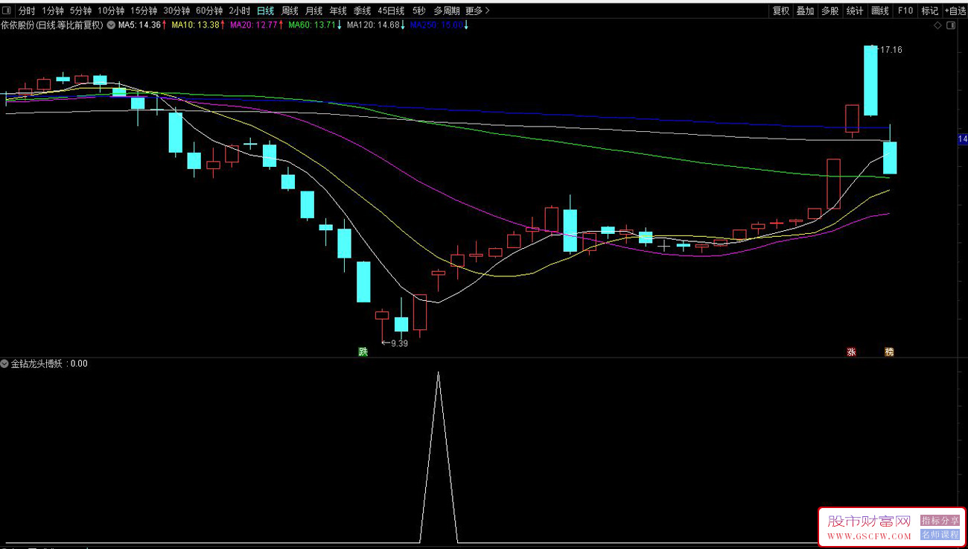968x549 pixels.
Task: Click the 17.16 high price label
Action: [x=891, y=50]
